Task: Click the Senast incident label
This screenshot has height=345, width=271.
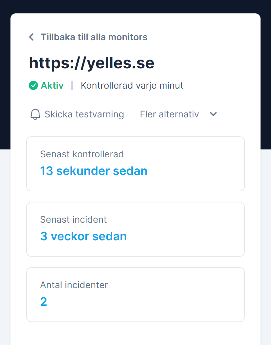Action: (x=73, y=219)
